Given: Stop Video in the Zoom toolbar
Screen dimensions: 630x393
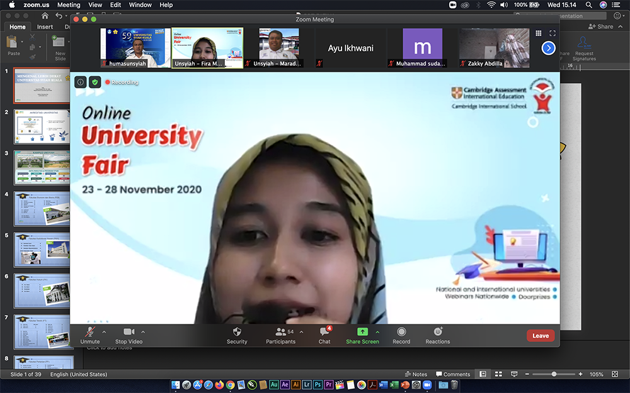Looking at the screenshot, I should [129, 335].
